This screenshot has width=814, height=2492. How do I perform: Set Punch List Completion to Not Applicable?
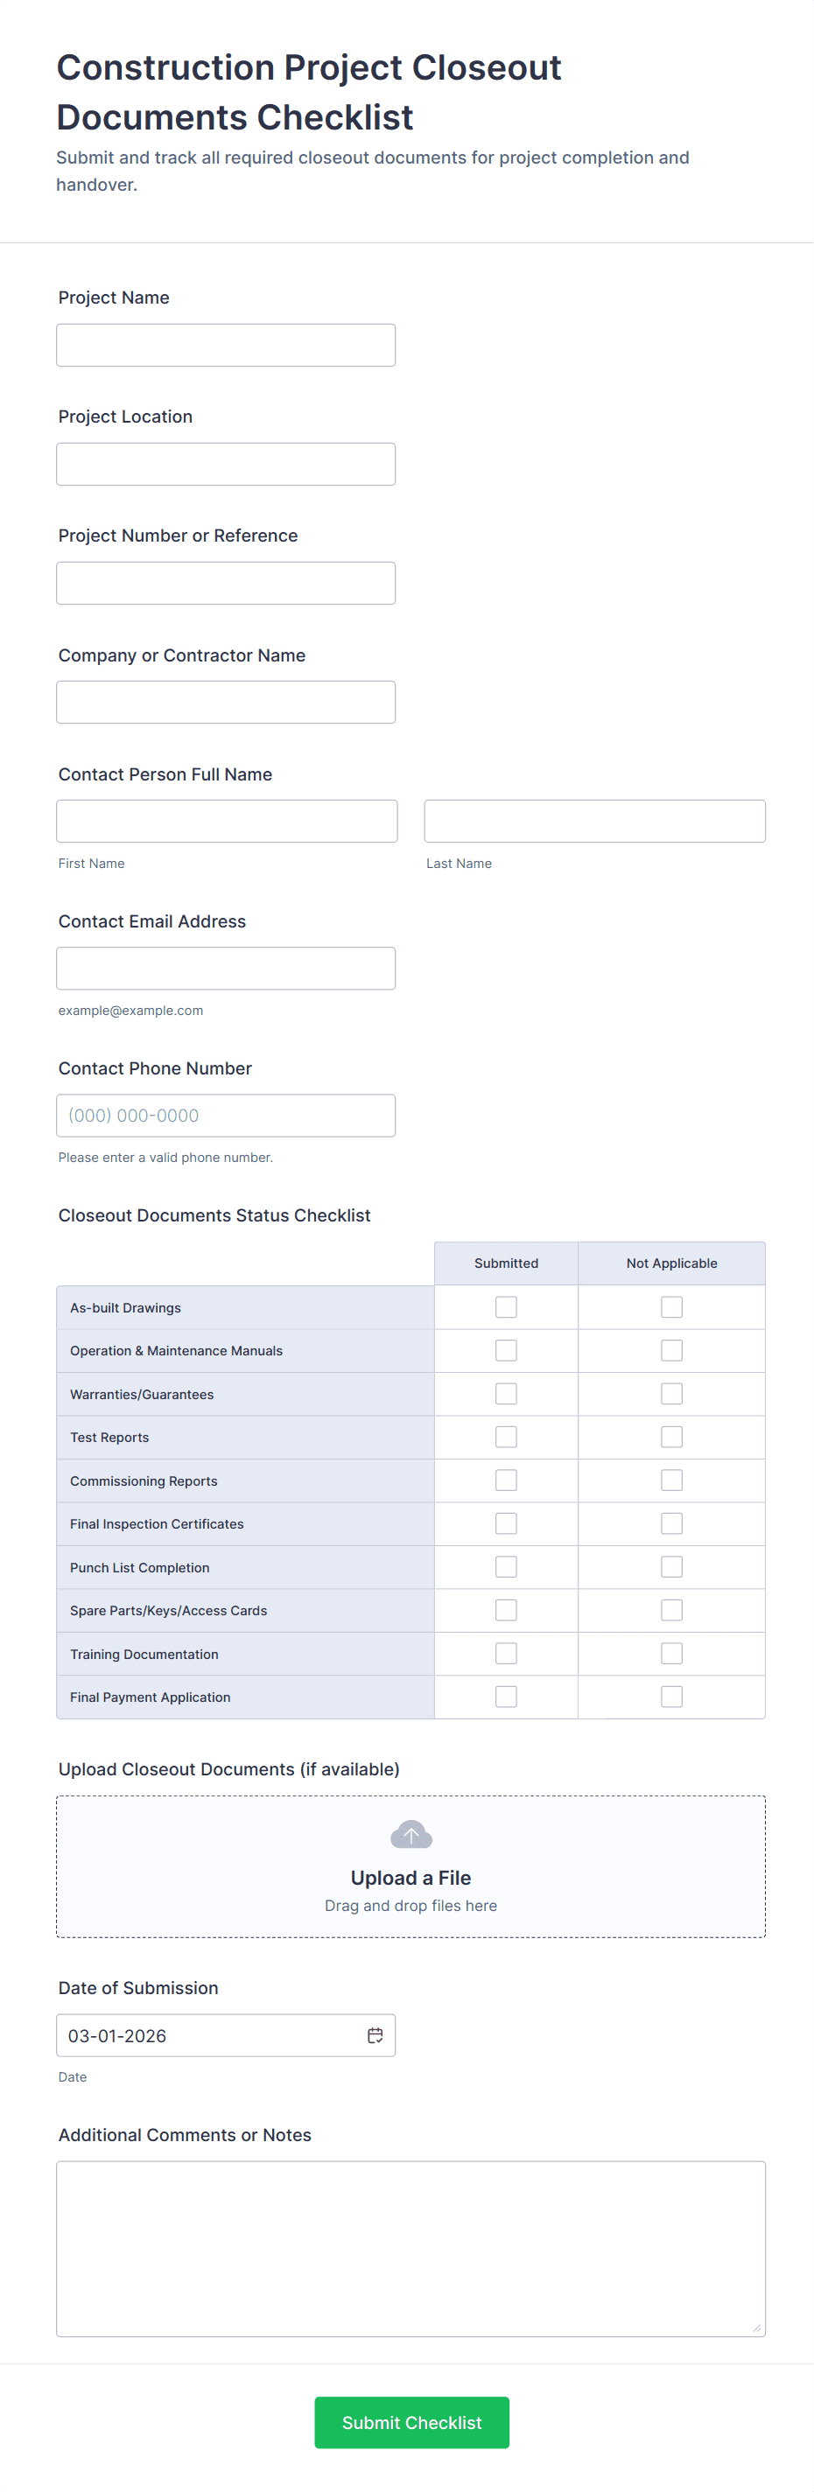tap(670, 1567)
